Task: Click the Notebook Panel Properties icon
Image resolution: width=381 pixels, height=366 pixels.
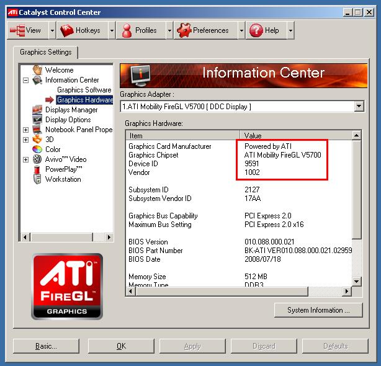Action: click(x=37, y=130)
